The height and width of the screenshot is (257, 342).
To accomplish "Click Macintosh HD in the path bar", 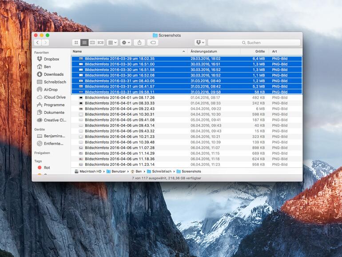I will [89, 171].
